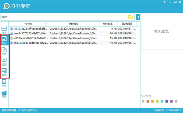The image size is (183, 113).
Task: Switch to the 文档 documents category
Action: pos(4,51)
